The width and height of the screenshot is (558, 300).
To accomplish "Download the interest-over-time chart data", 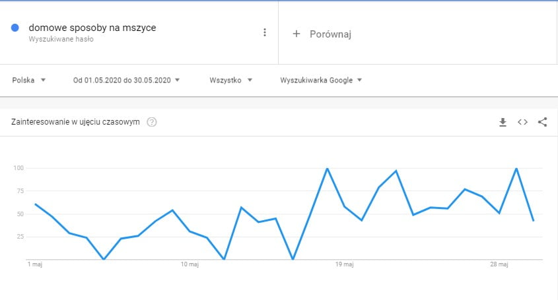I will point(503,122).
